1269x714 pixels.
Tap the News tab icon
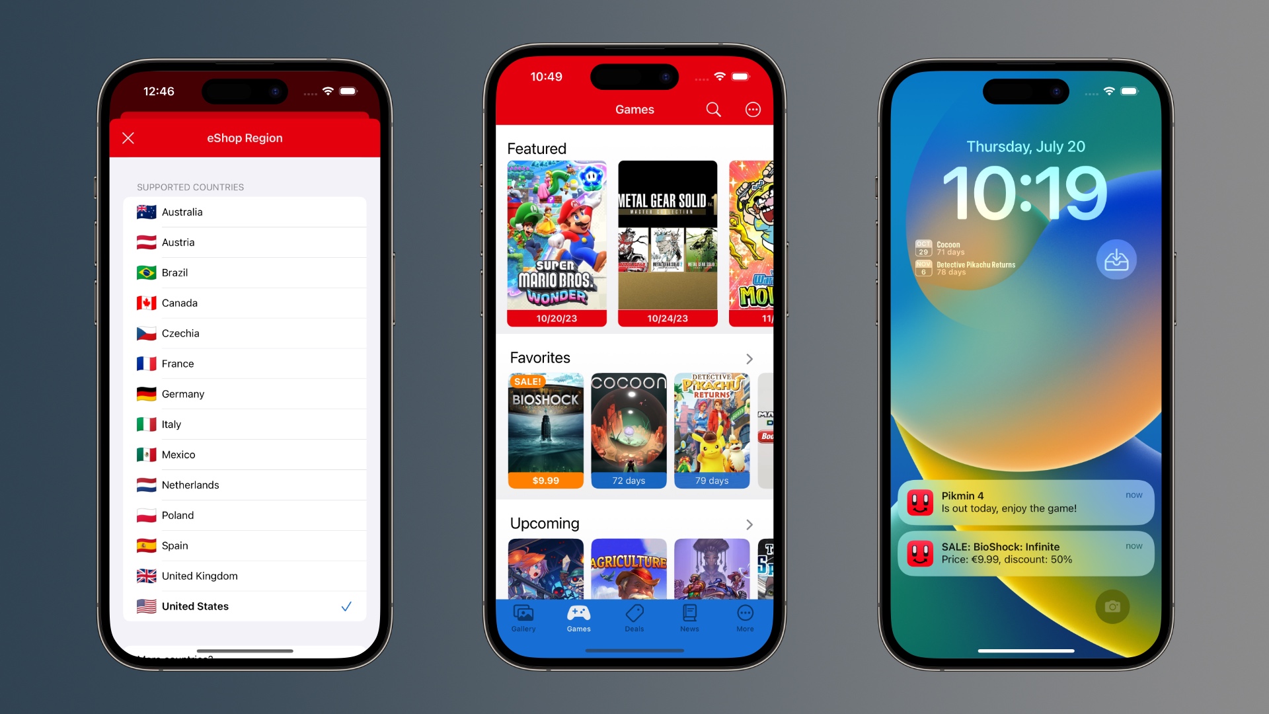pyautogui.click(x=689, y=617)
